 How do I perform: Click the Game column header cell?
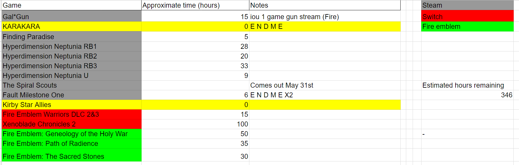[x=71, y=5]
